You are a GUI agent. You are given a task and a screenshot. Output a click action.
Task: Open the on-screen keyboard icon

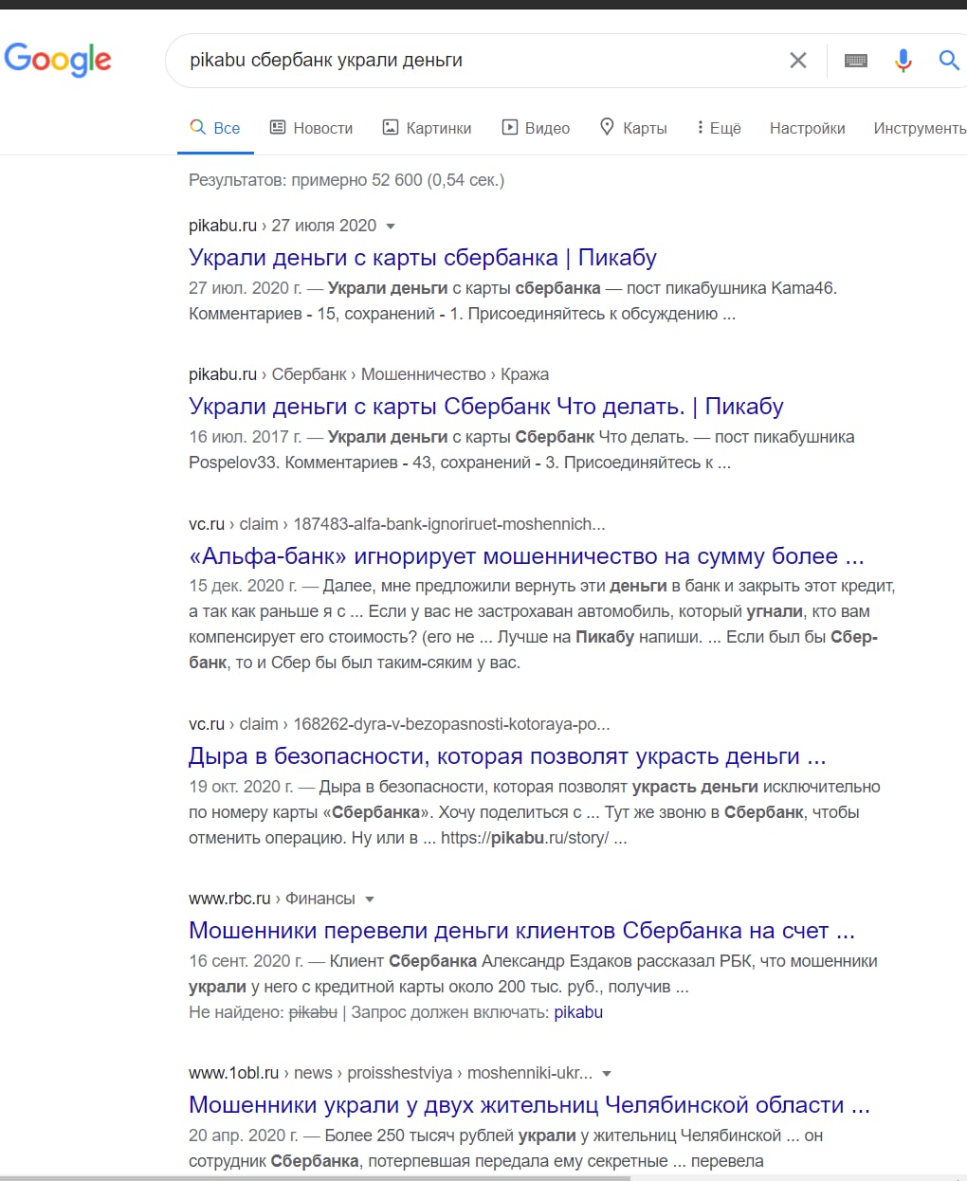pyautogui.click(x=856, y=61)
